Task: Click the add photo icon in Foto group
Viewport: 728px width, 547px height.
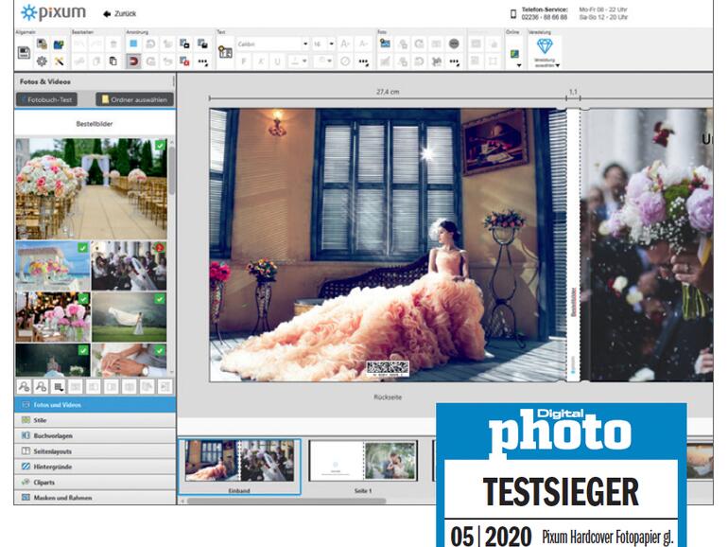Action: point(385,44)
